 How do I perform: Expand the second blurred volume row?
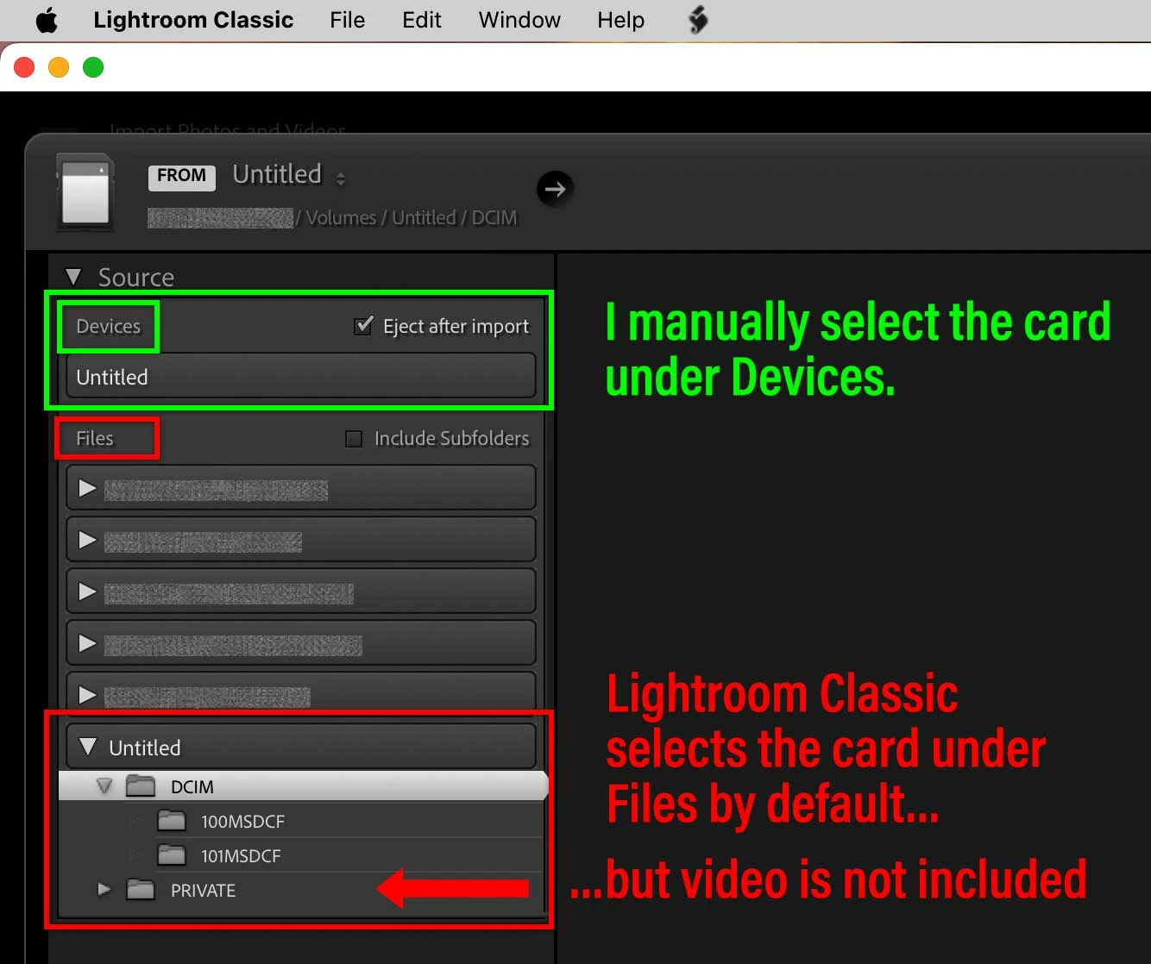pos(87,541)
